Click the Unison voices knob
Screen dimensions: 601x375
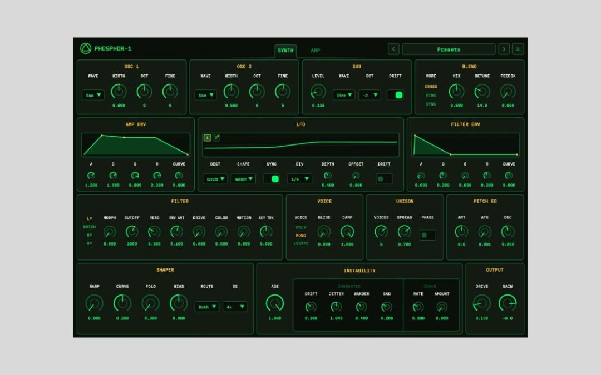pyautogui.click(x=381, y=232)
